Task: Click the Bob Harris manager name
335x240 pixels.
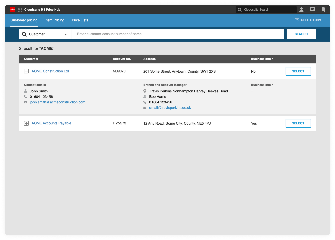Action: click(x=158, y=97)
